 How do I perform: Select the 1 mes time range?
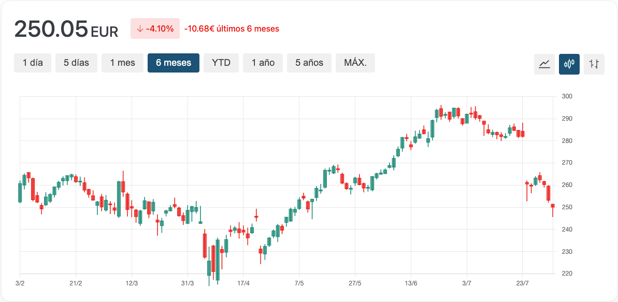122,63
